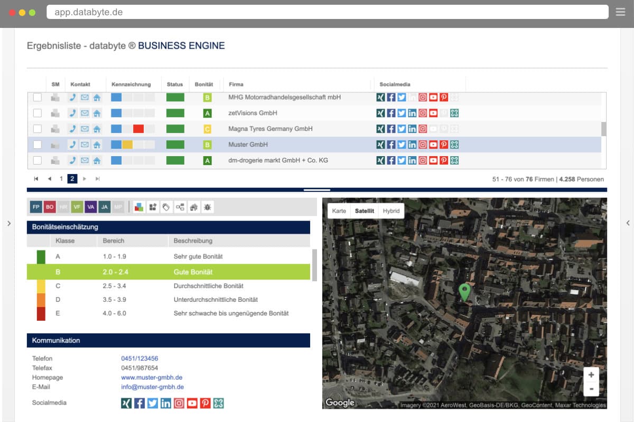The height and width of the screenshot is (422, 634).
Task: Open www.muster-gmbh.de homepage link
Action: point(152,378)
